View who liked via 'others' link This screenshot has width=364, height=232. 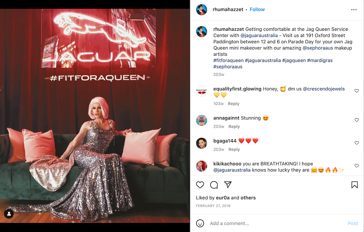click(248, 198)
